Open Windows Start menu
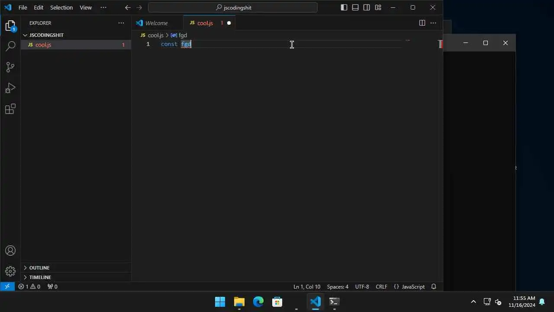This screenshot has height=312, width=554. (220, 302)
